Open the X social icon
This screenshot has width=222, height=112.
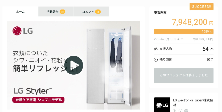(x=175, y=110)
